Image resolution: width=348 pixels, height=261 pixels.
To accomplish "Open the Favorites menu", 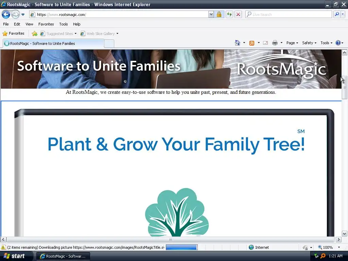I will [x=46, y=24].
